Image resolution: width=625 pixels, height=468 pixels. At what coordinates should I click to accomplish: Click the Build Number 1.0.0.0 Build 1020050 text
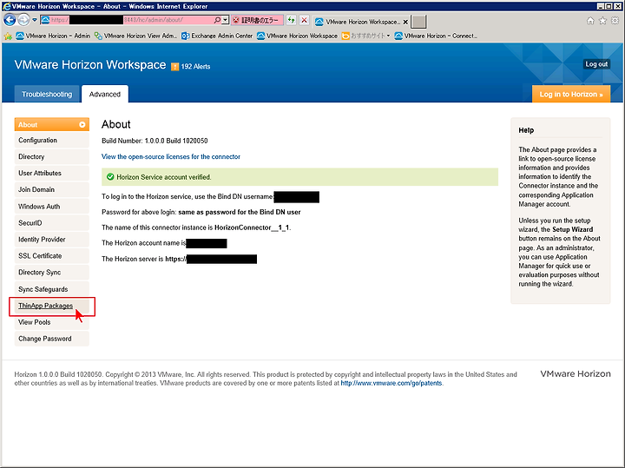click(155, 141)
